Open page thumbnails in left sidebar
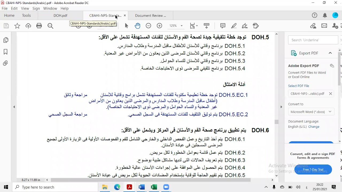342x192 pixels. point(6,40)
